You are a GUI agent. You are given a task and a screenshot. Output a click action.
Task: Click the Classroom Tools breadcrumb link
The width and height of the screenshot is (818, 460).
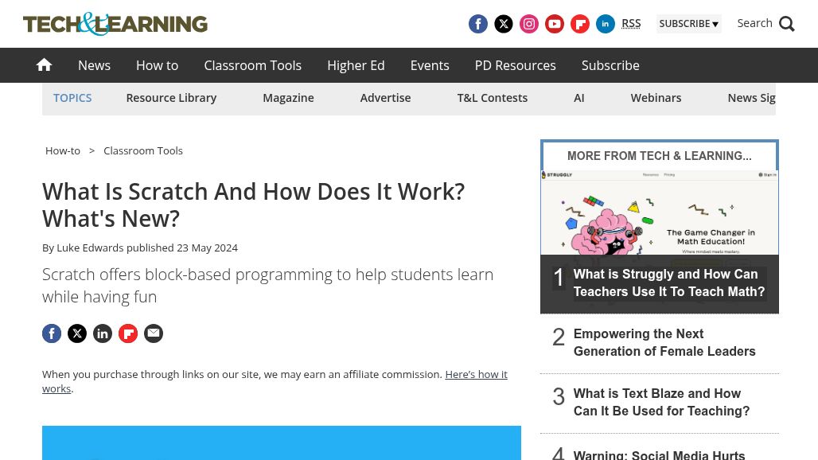pyautogui.click(x=143, y=150)
